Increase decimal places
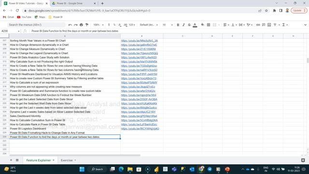 tap(126, 25)
